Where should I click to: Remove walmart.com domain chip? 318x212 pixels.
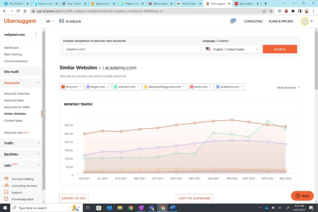pos(138,87)
